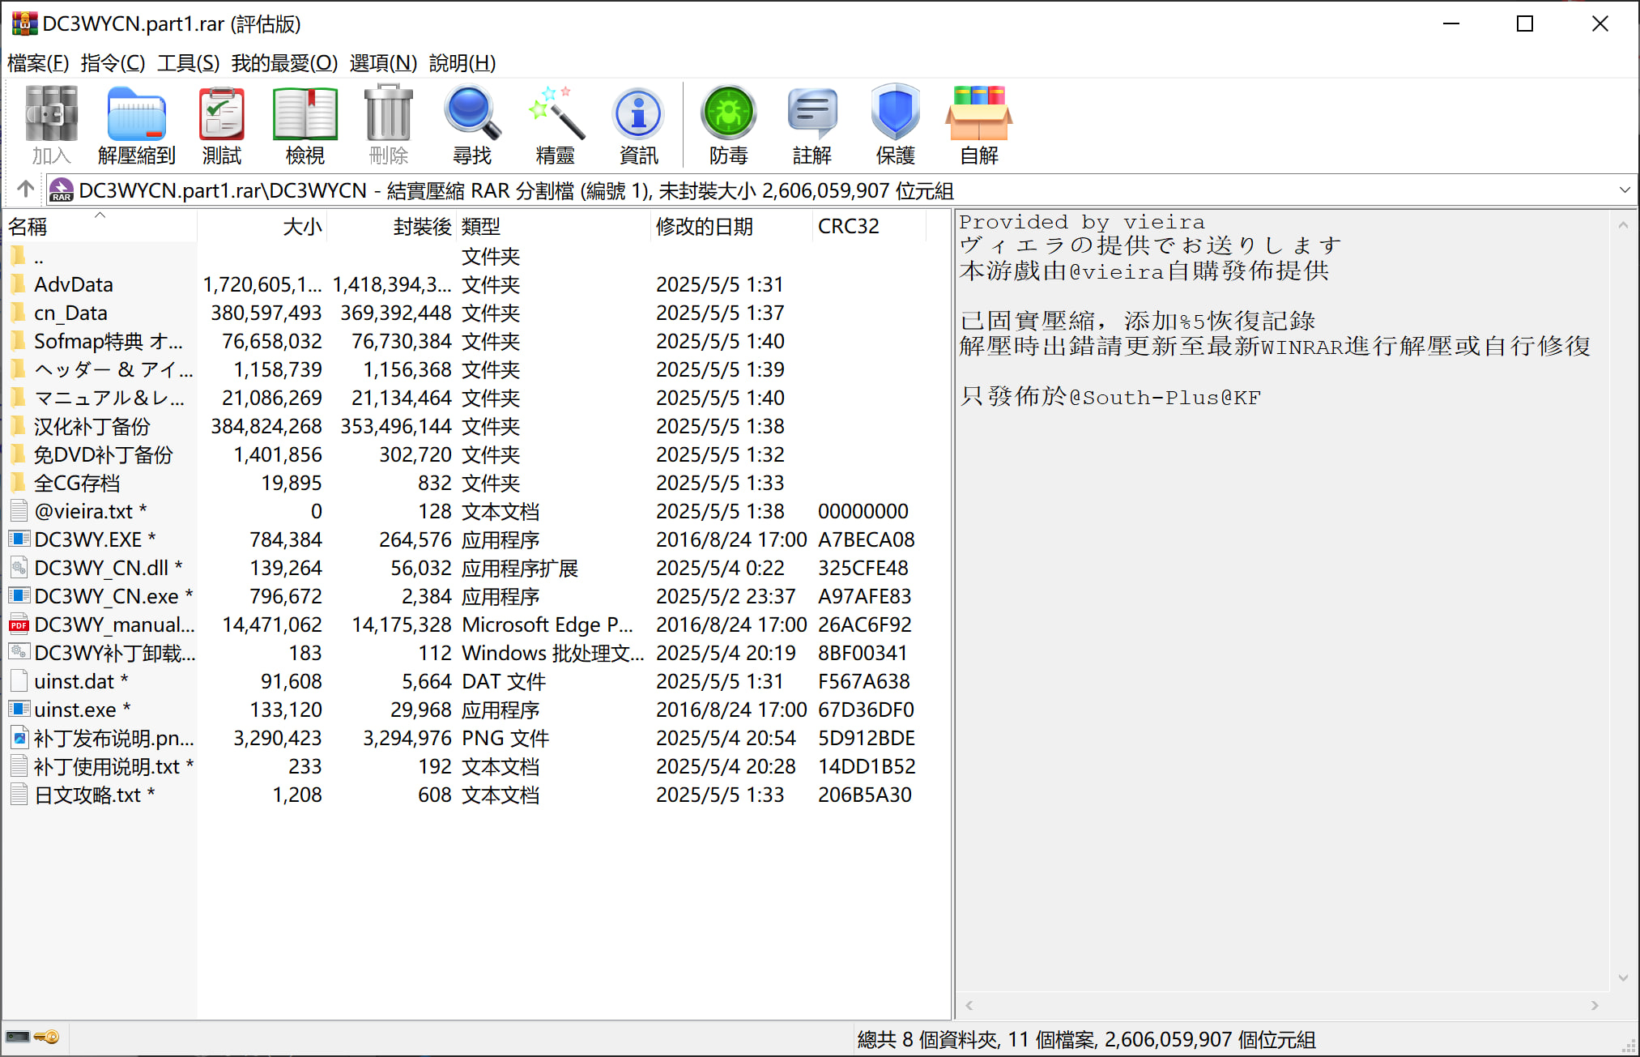Select the DC3WY_CN.dll file icon
Viewport: 1640px width, 1057px height.
19,568
